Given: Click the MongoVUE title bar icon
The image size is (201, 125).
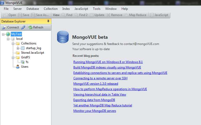Looking at the screenshot, I should [2, 3].
